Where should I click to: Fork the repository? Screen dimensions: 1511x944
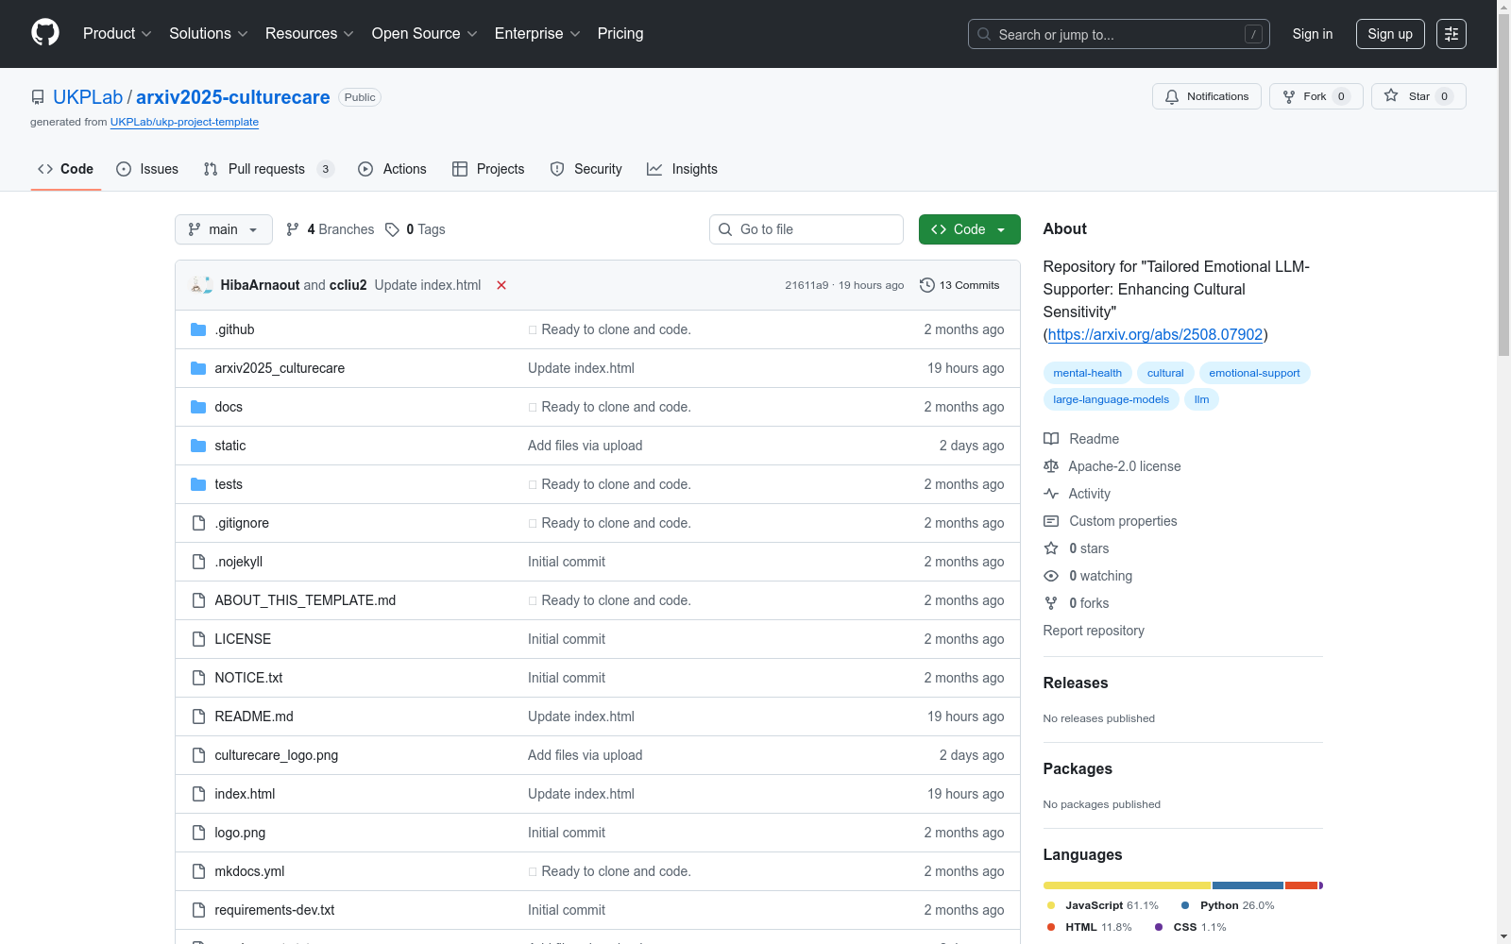[1316, 96]
